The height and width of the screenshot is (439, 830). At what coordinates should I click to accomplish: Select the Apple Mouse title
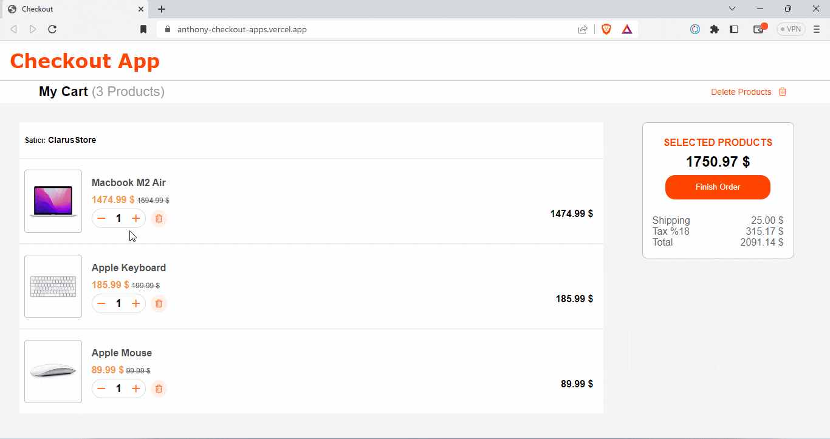tap(122, 353)
